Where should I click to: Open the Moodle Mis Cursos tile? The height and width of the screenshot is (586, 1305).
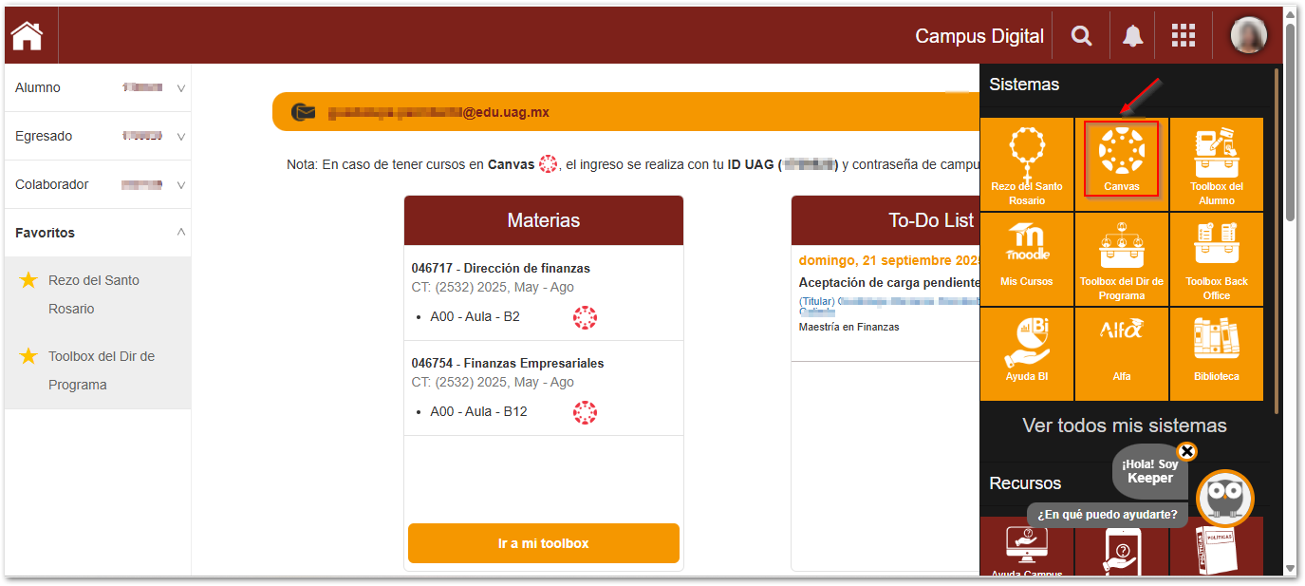click(1027, 258)
